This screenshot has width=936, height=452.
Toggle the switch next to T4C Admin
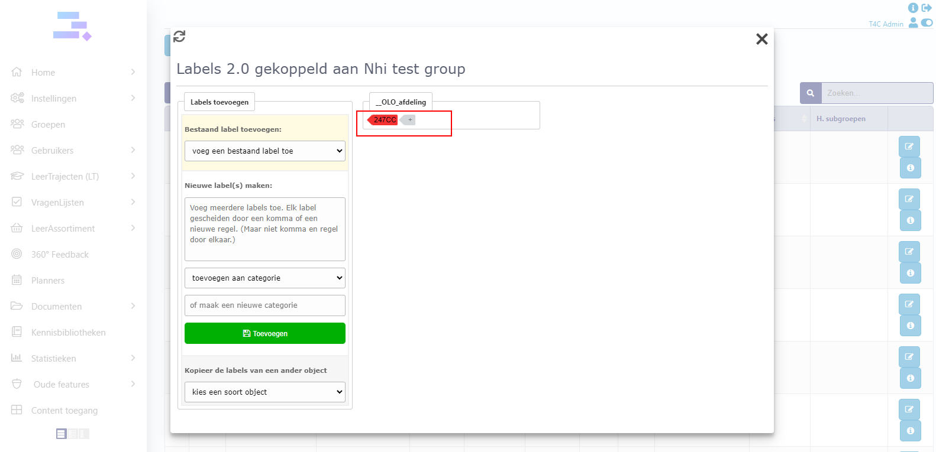[x=927, y=22]
